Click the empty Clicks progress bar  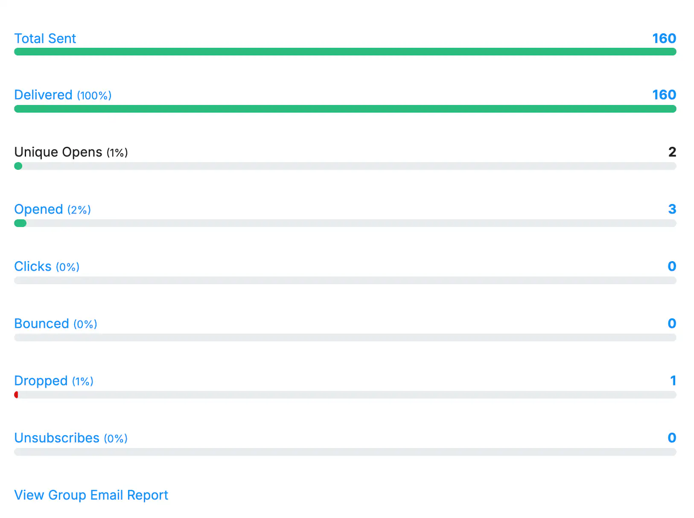[x=345, y=280]
